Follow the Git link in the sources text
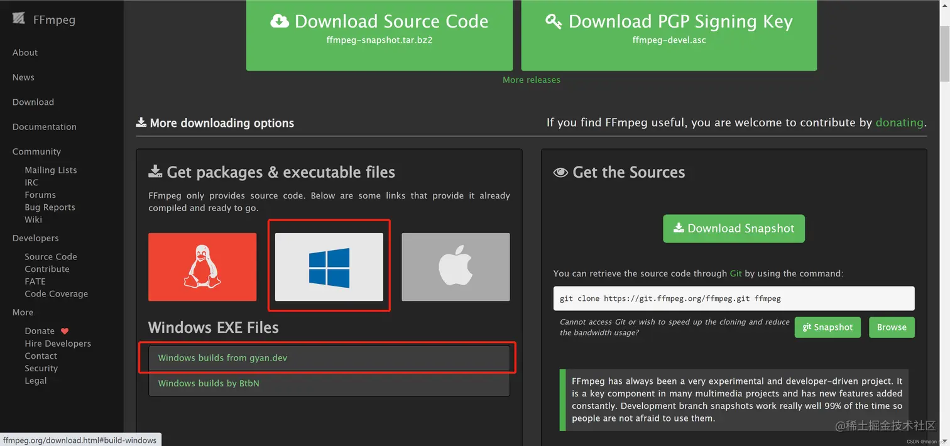 [x=736, y=274]
